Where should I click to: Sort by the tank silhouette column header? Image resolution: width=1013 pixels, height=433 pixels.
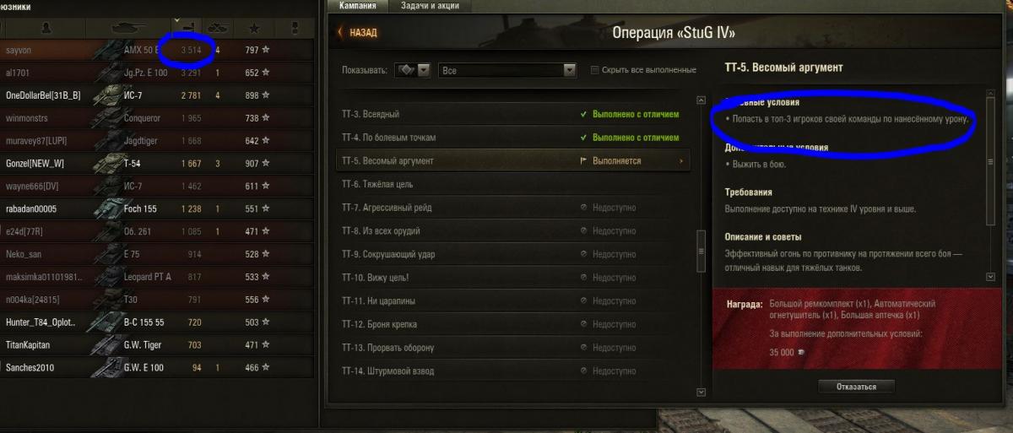tap(129, 28)
